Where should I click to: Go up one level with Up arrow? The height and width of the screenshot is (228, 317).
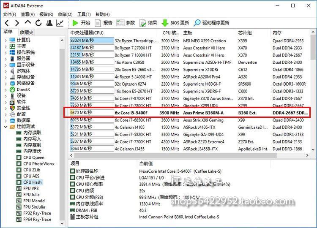point(28,23)
